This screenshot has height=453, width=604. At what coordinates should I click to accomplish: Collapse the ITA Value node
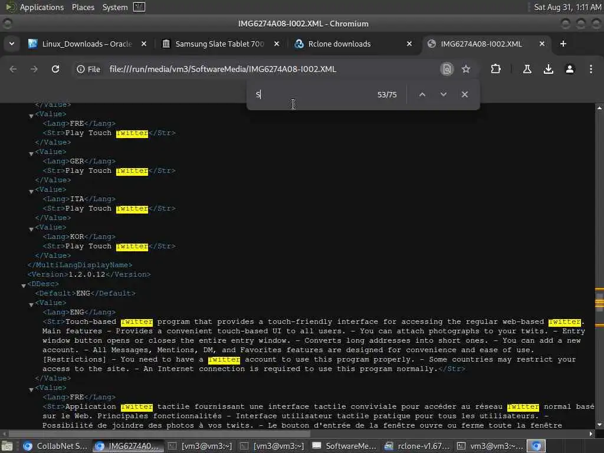coord(31,191)
